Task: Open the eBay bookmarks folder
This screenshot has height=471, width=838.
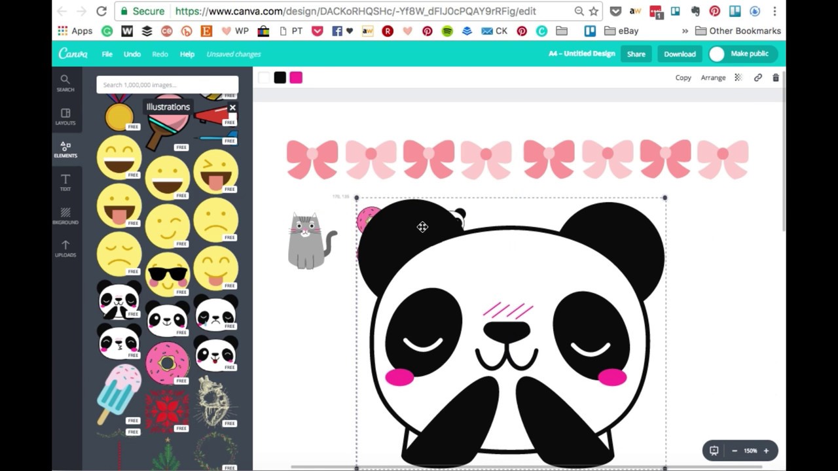Action: [x=621, y=31]
